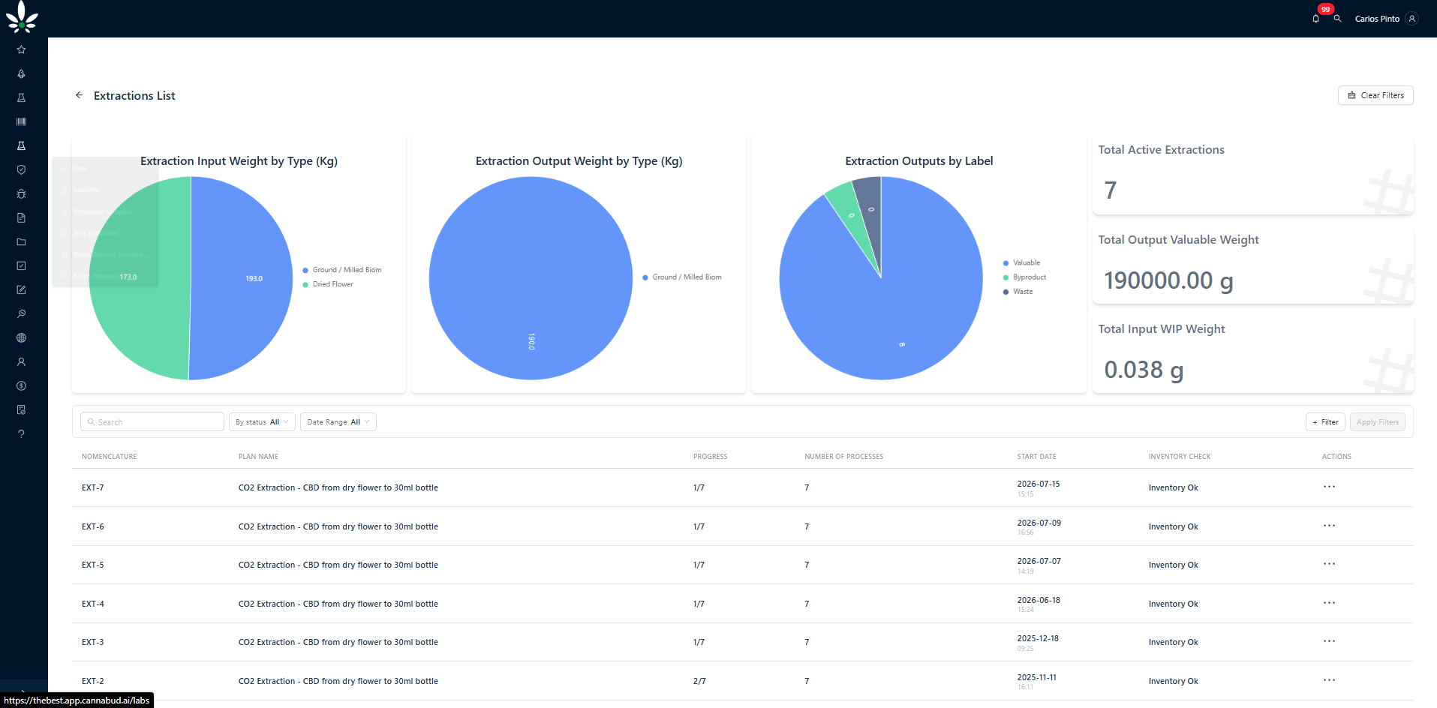Open the folder icon in sidebar

tap(21, 241)
